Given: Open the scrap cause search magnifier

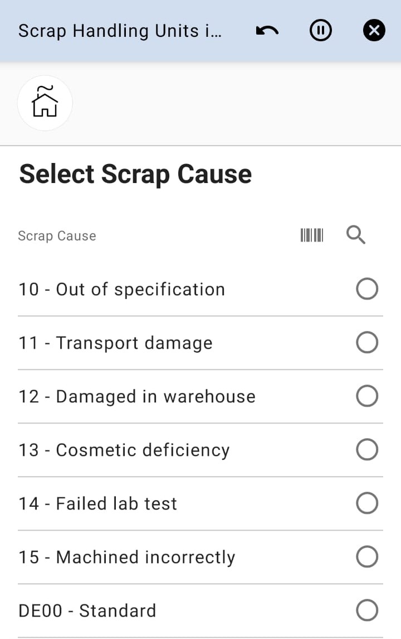Looking at the screenshot, I should tap(356, 236).
